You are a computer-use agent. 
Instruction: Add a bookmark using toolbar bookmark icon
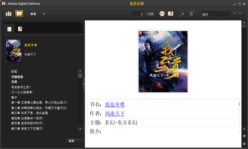(170, 14)
